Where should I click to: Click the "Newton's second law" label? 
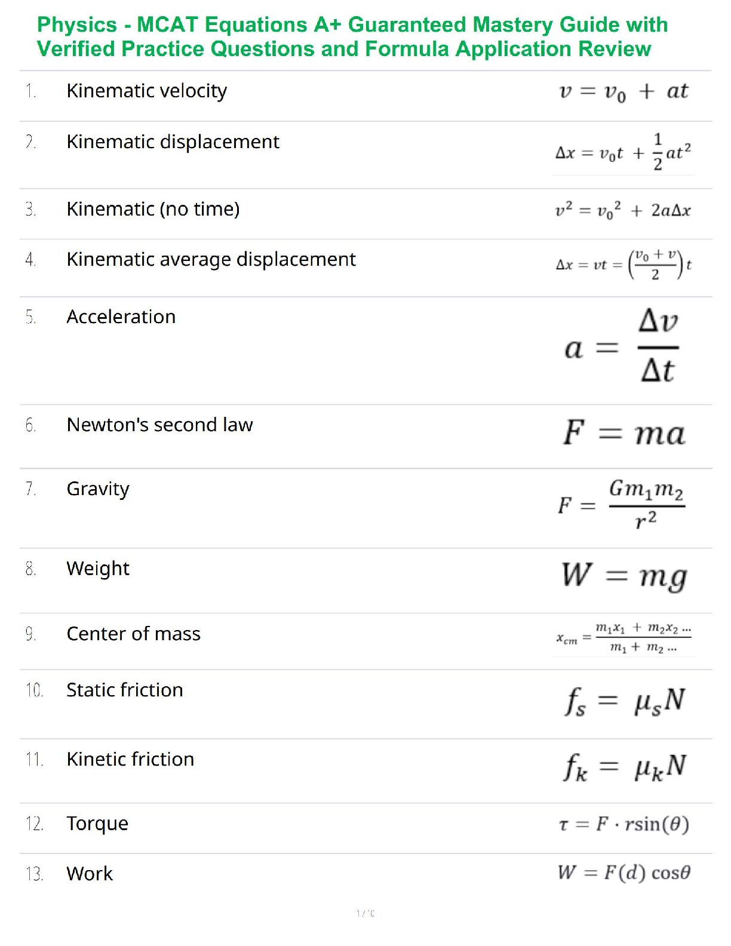pos(159,425)
